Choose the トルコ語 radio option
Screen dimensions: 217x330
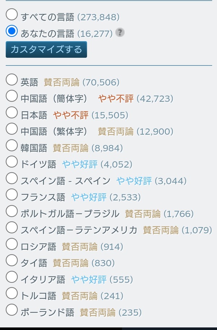[12, 293]
